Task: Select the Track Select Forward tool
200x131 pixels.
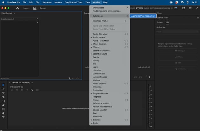Action: click(x=3, y=89)
